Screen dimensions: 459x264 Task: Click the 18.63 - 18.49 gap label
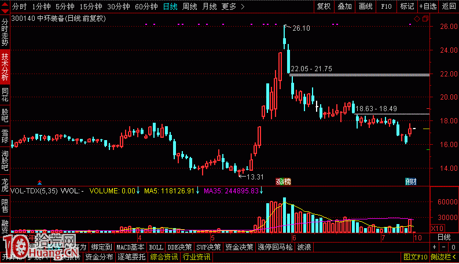click(x=376, y=109)
